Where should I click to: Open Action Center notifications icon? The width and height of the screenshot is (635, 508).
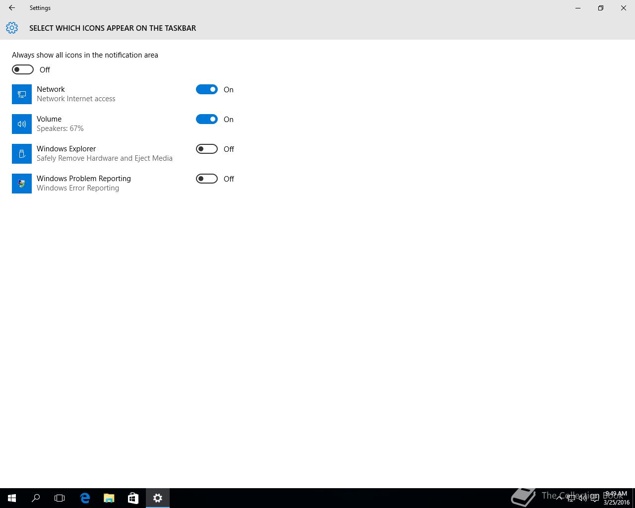point(595,498)
